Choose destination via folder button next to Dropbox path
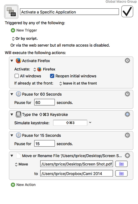 coord(121,173)
